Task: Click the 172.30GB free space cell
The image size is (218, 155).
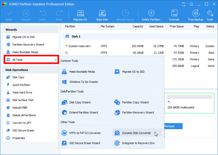Action: [178, 59]
